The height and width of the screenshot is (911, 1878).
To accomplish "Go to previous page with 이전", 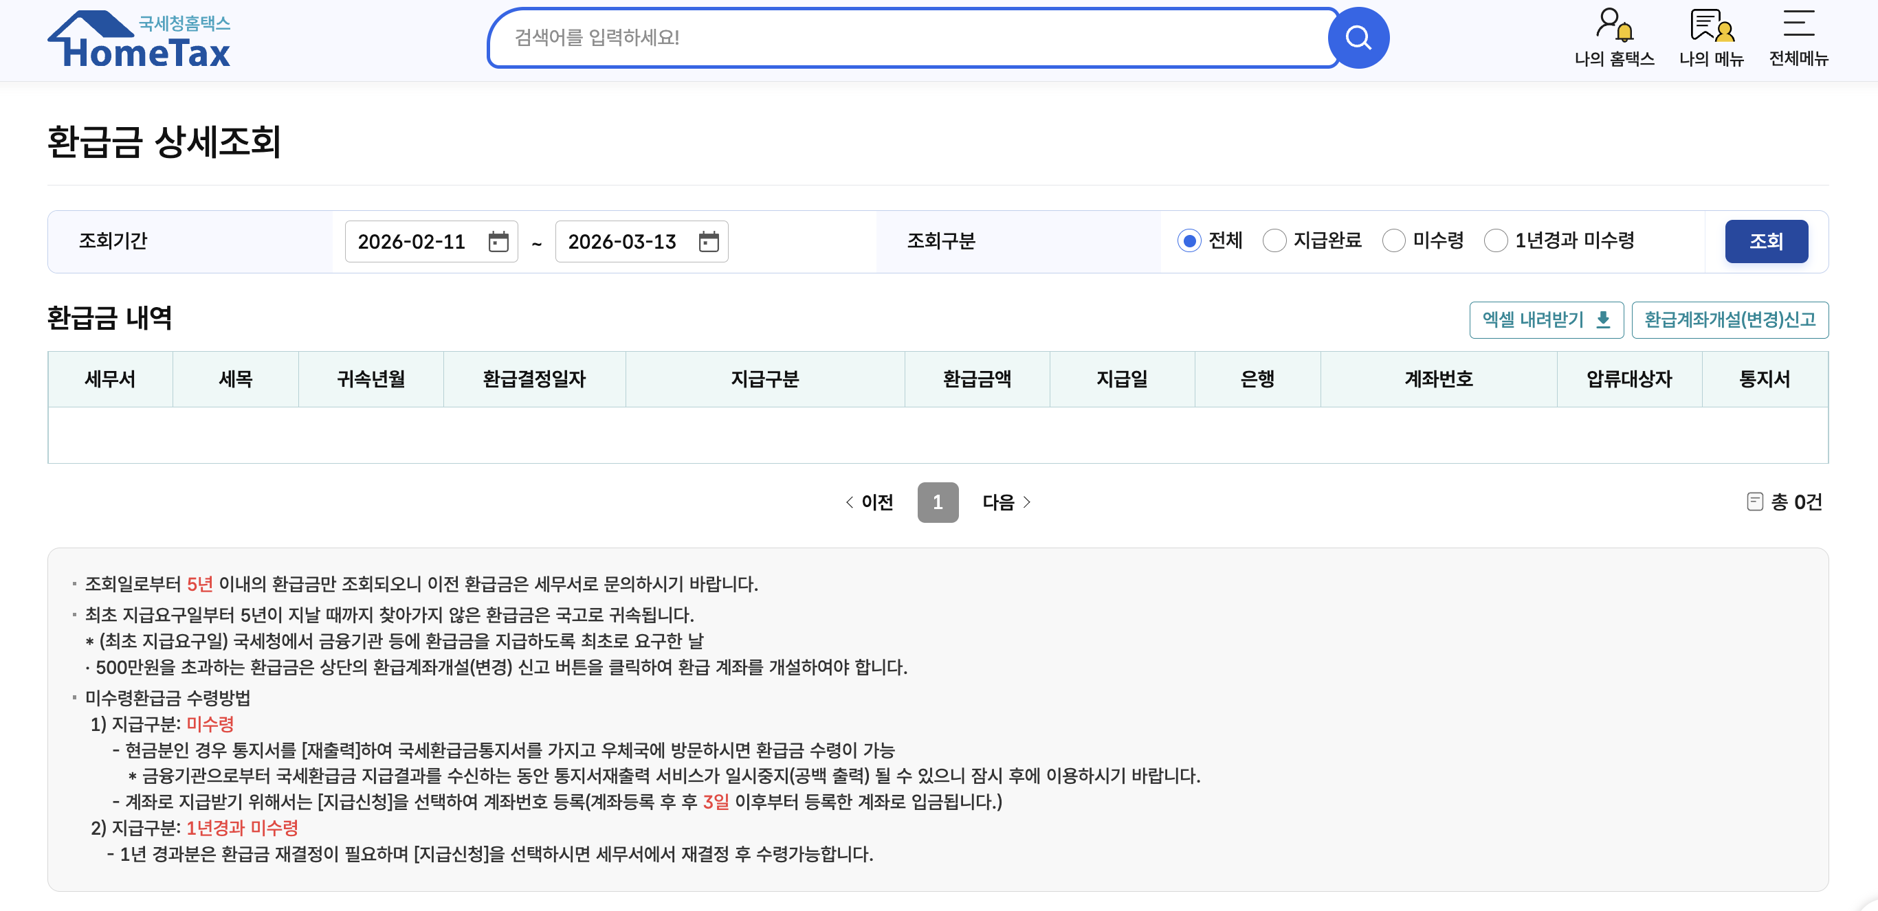I will [869, 502].
